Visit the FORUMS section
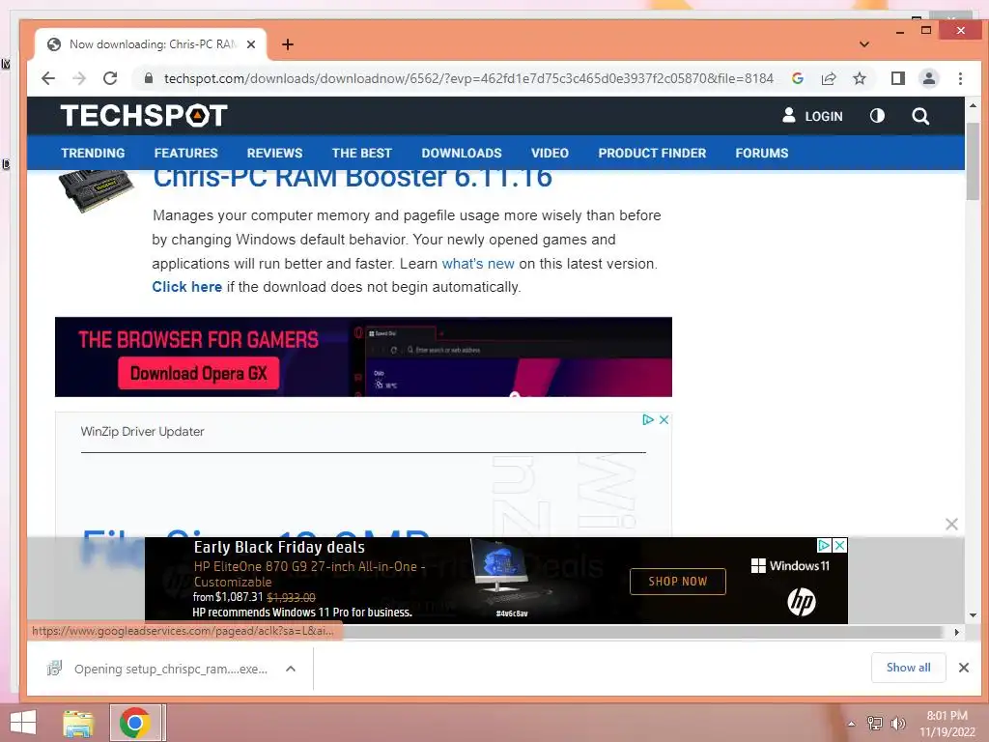The width and height of the screenshot is (989, 742). (762, 153)
